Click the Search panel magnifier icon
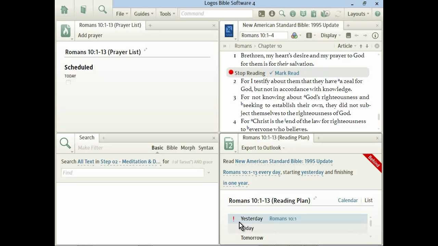Image resolution: width=438 pixels, height=246 pixels. click(x=65, y=143)
